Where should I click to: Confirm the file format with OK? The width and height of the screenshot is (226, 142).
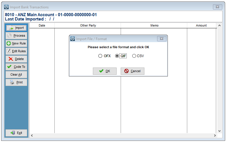point(105,71)
